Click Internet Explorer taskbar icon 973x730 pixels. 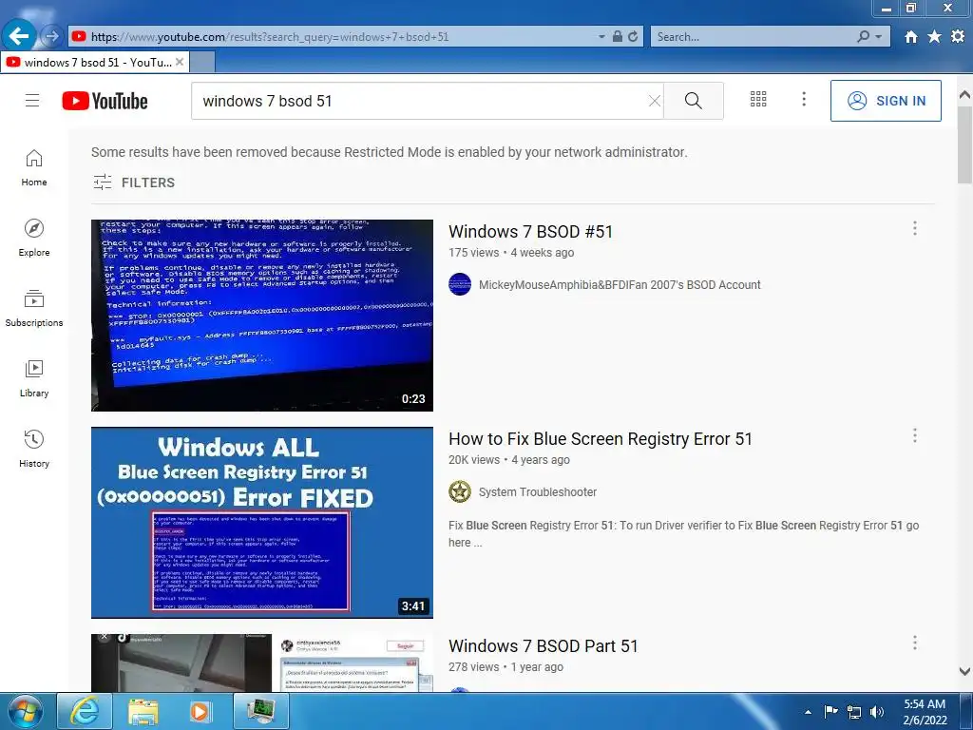(x=85, y=711)
